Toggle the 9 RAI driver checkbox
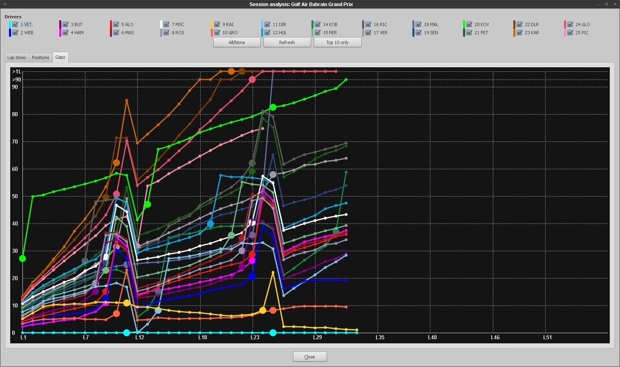Image resolution: width=620 pixels, height=367 pixels. (217, 24)
